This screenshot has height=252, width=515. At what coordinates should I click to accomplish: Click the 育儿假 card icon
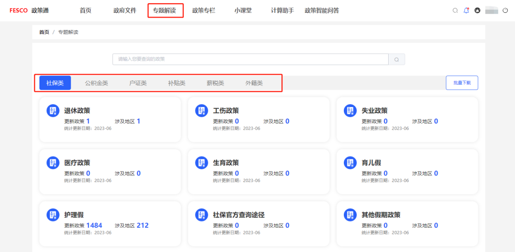(x=350, y=163)
